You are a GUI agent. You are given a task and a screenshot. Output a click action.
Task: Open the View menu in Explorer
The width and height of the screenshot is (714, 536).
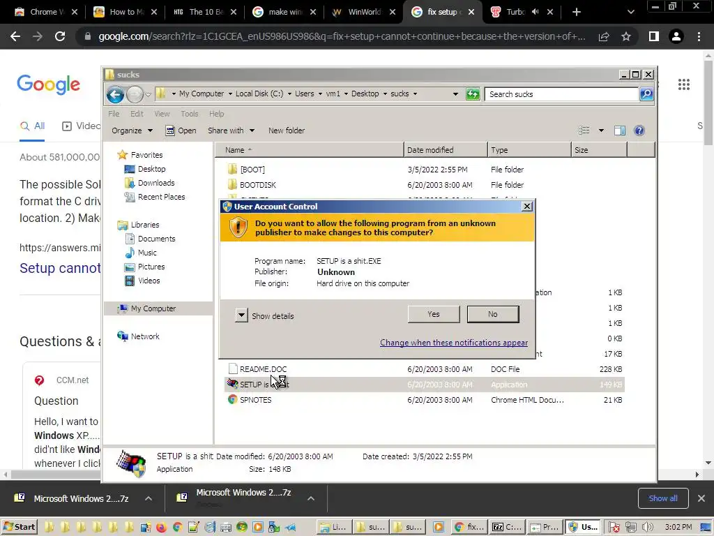pyautogui.click(x=162, y=114)
